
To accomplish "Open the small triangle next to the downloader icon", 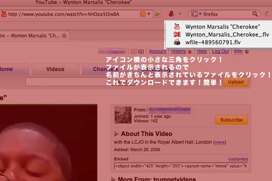I will tap(180, 14).
